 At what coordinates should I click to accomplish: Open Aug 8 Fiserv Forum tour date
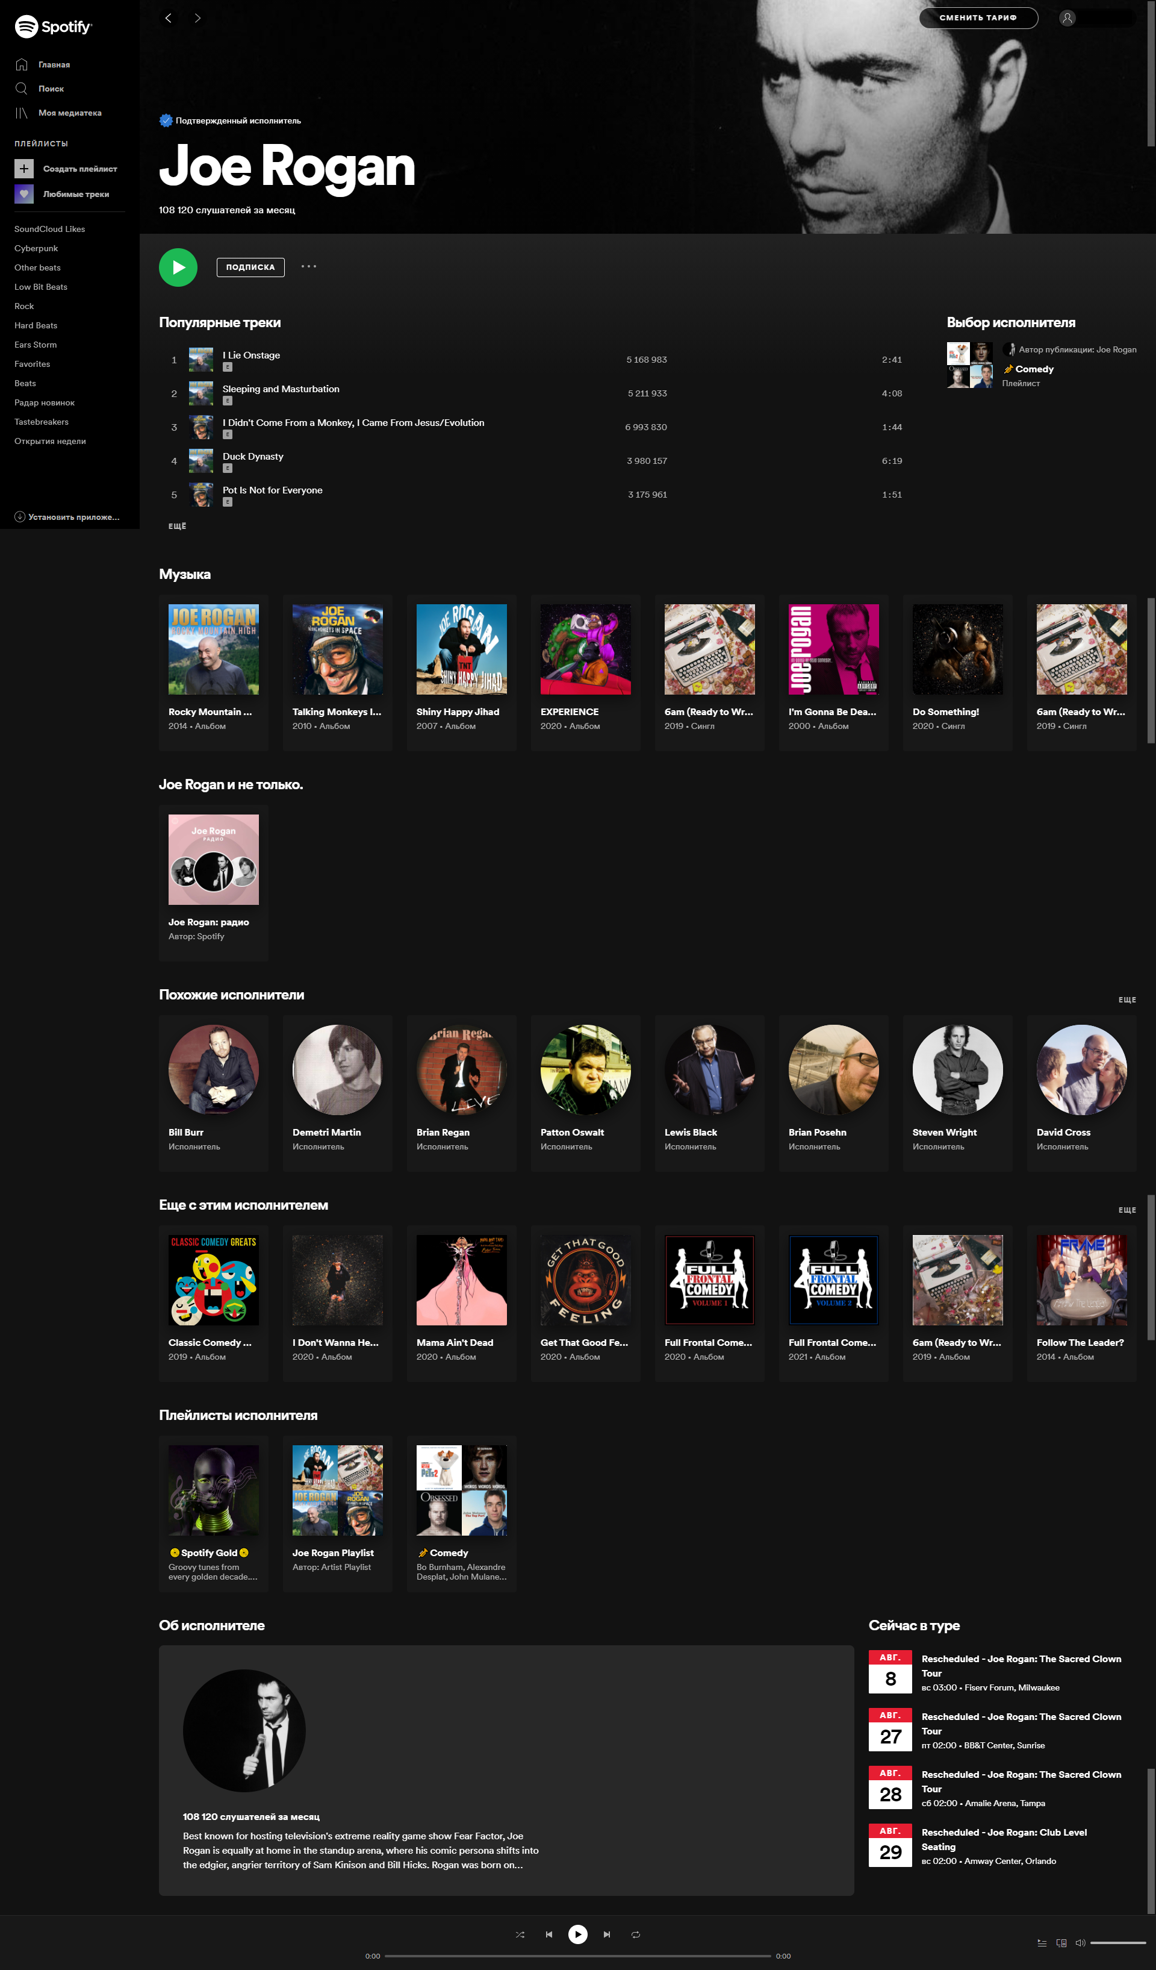1002,1672
